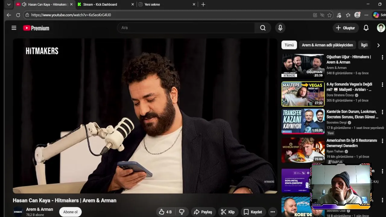Open options for Kante'de Son Durum video

[382, 112]
